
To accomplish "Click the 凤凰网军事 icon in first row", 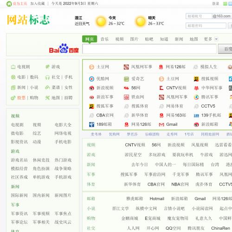I will (126, 67).
